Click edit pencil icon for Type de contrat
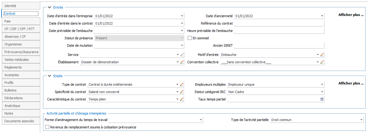The image size is (368, 133). pyautogui.click(x=182, y=84)
